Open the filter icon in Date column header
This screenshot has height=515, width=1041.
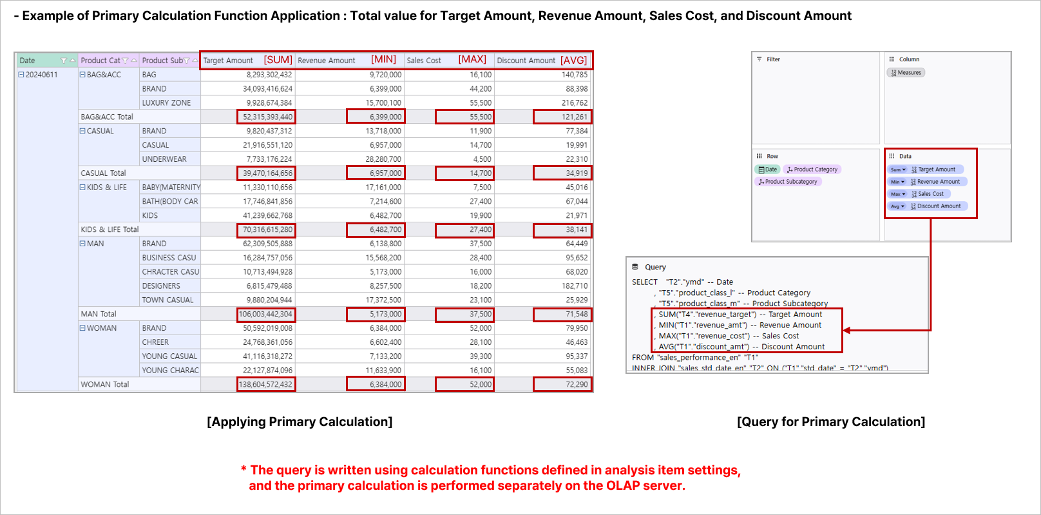(64, 61)
